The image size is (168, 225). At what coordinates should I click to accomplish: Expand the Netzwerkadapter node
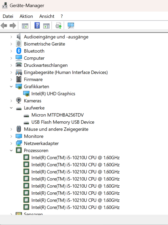[x=11, y=143]
